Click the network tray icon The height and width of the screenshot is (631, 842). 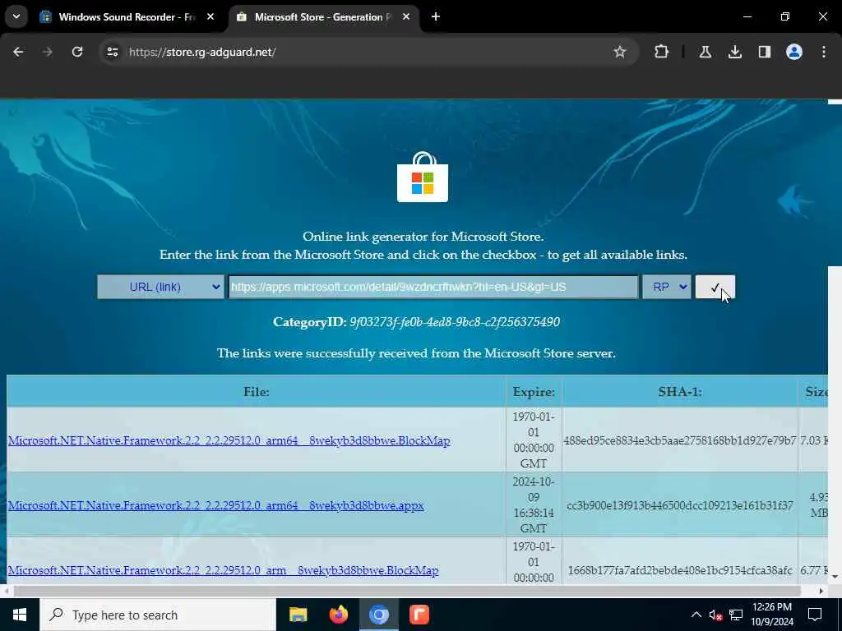(x=736, y=615)
